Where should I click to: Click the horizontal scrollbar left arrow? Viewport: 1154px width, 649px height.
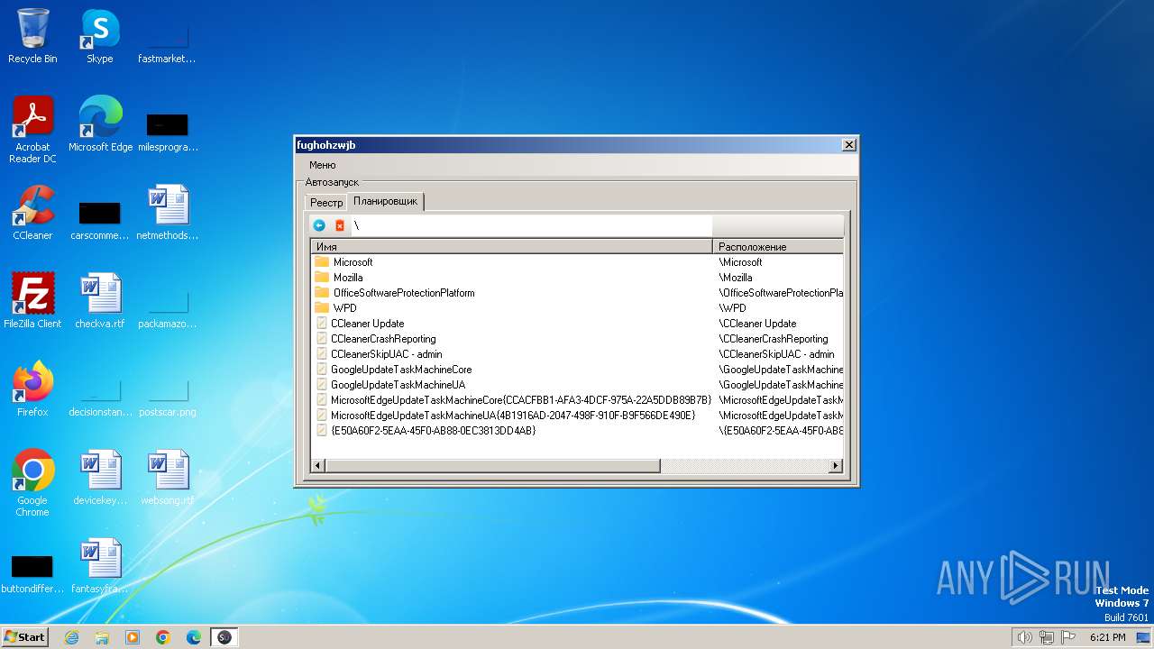pos(317,466)
